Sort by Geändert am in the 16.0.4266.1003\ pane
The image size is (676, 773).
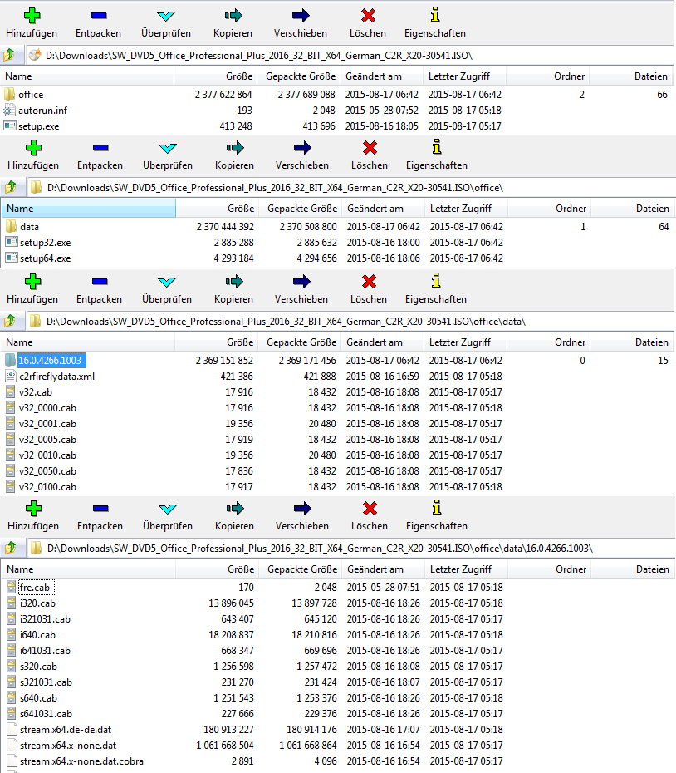point(382,569)
